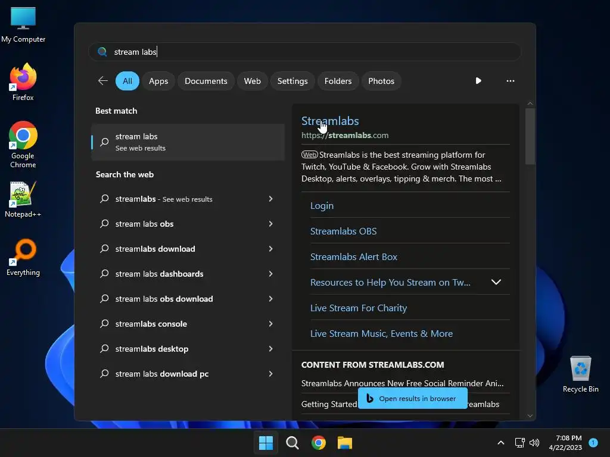The width and height of the screenshot is (610, 457).
Task: Expand chevron beside 'streamlabs - See web results'
Action: (x=271, y=199)
